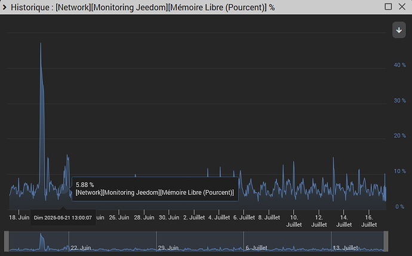
Task: Click the 6. Juillet navigator label
Action: point(256,248)
